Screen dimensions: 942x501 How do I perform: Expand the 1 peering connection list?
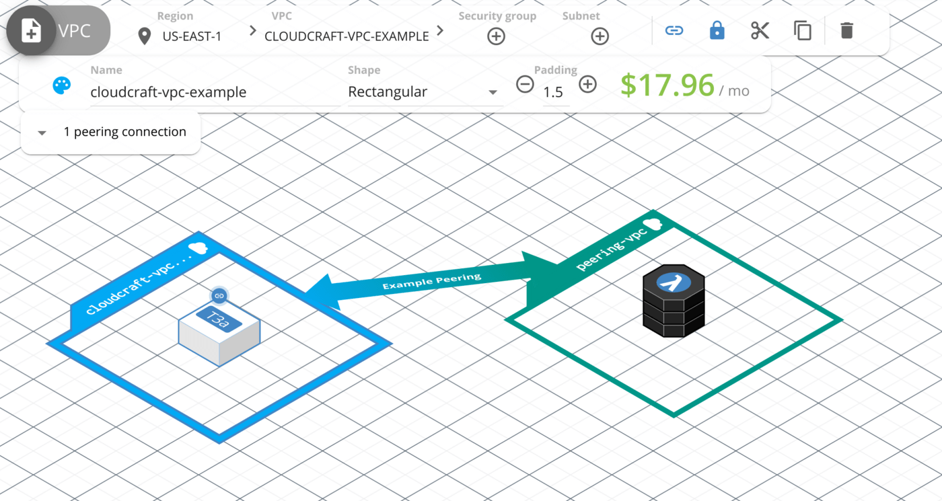(x=111, y=132)
